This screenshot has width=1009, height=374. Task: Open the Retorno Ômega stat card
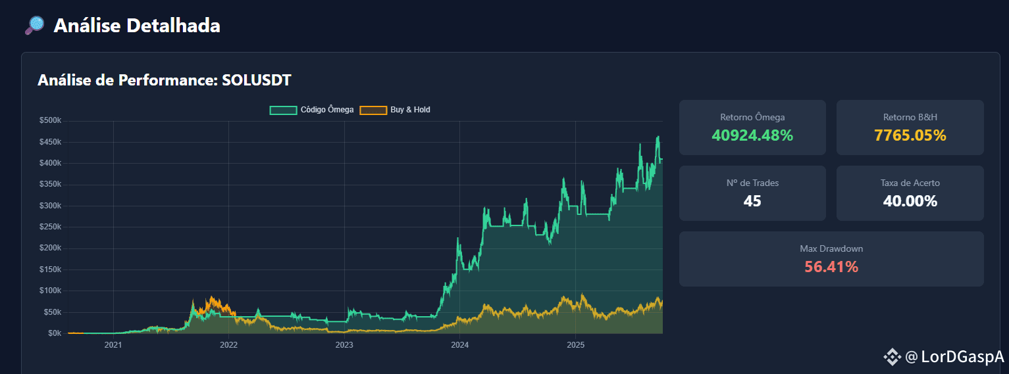coord(752,128)
